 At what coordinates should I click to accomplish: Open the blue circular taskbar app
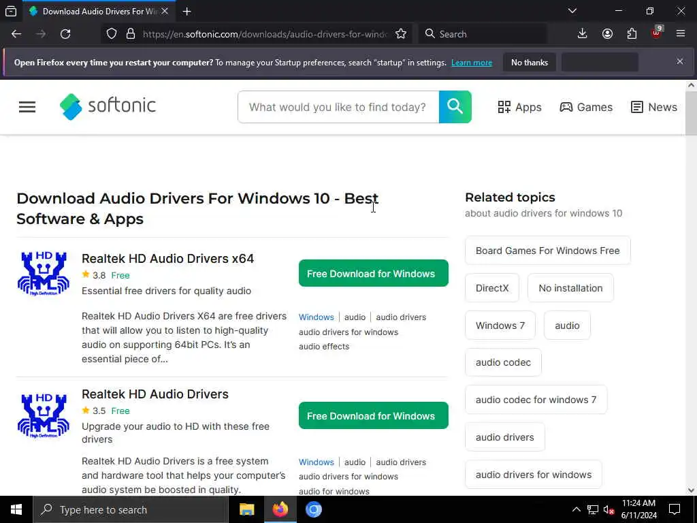(x=313, y=509)
